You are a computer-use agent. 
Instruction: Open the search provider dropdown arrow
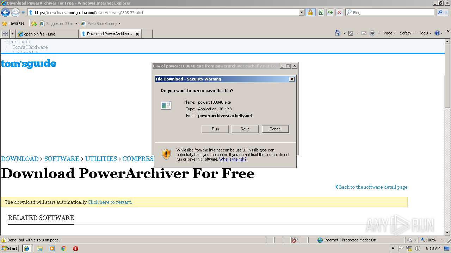pyautogui.click(x=446, y=12)
